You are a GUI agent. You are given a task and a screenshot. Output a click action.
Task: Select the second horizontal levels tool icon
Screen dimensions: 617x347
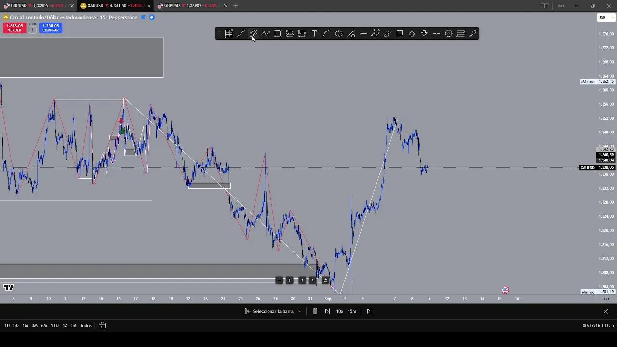[x=302, y=33]
